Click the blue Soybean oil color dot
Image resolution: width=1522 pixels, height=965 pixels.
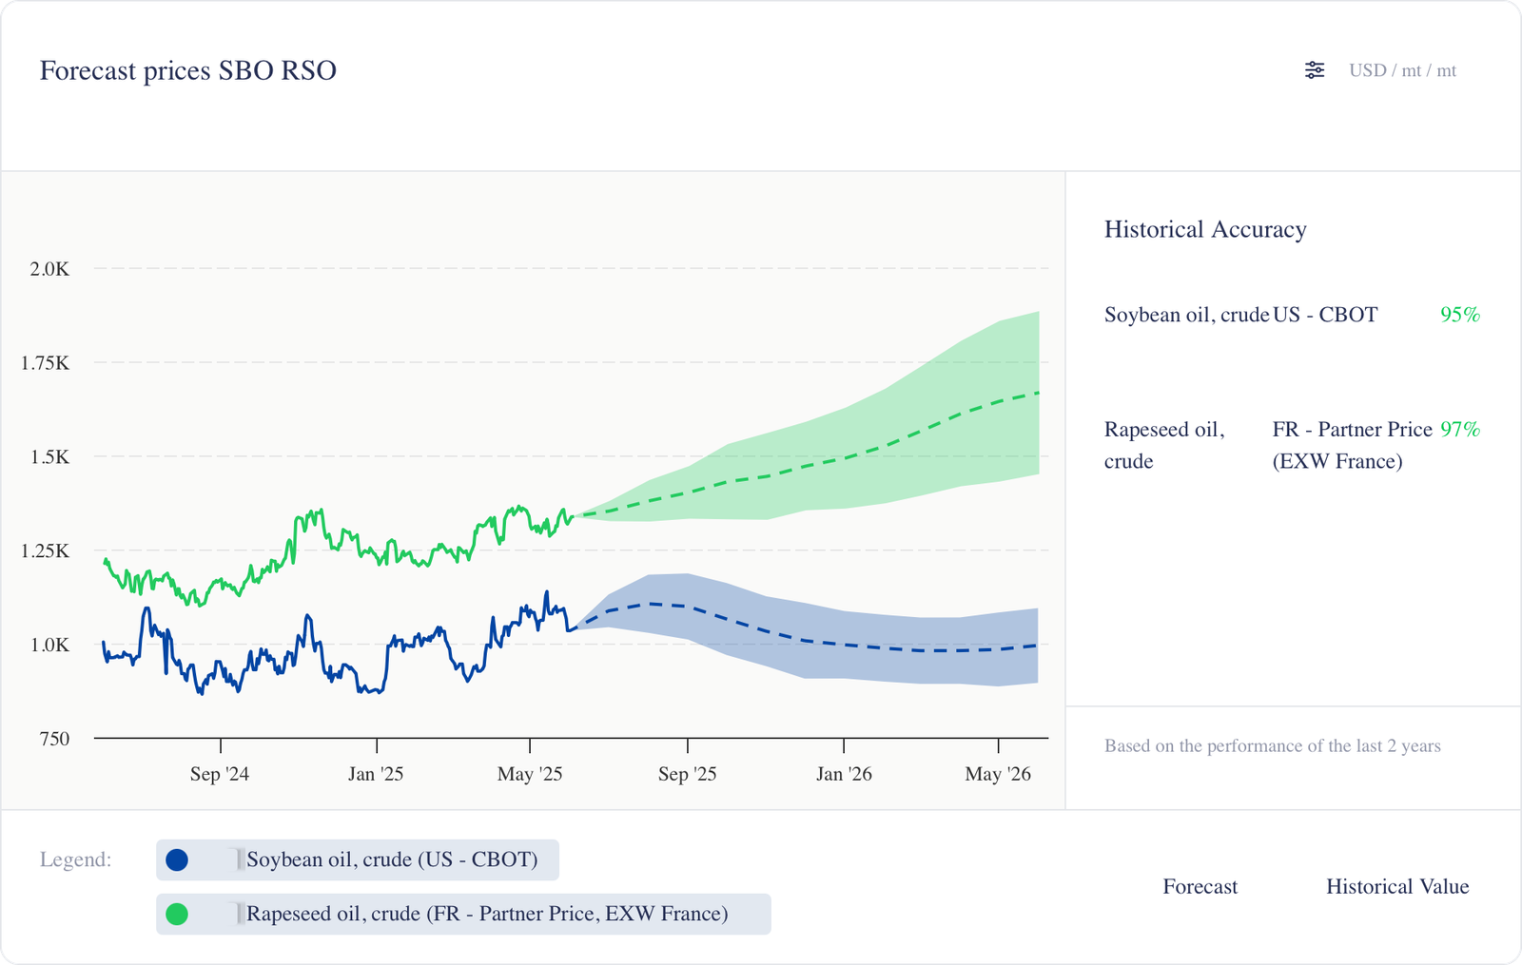tap(177, 859)
